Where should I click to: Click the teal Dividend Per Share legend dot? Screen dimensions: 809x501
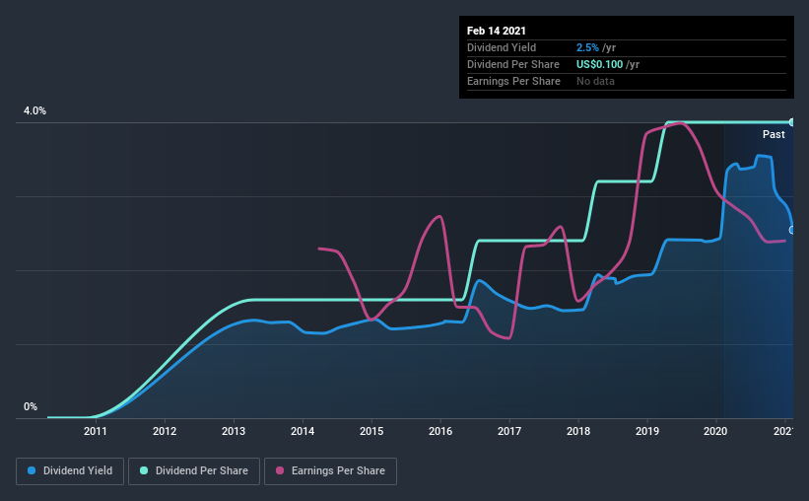click(x=144, y=470)
